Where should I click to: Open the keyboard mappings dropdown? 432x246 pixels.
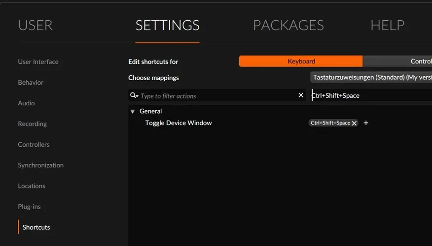point(371,77)
